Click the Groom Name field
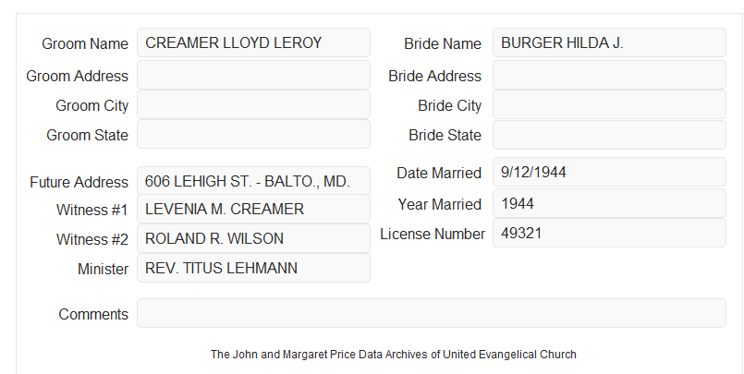The width and height of the screenshot is (744, 374). (253, 42)
